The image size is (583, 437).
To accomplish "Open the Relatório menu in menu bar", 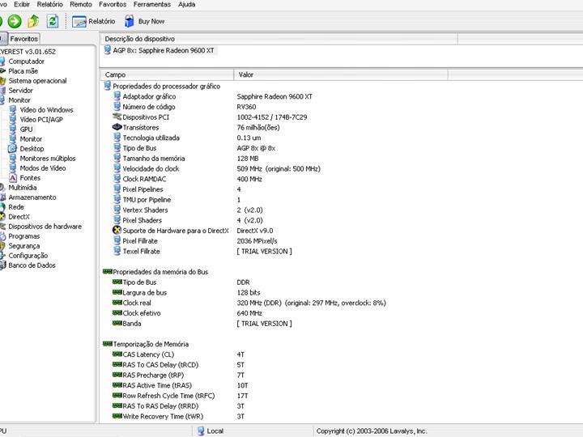I will (x=50, y=5).
